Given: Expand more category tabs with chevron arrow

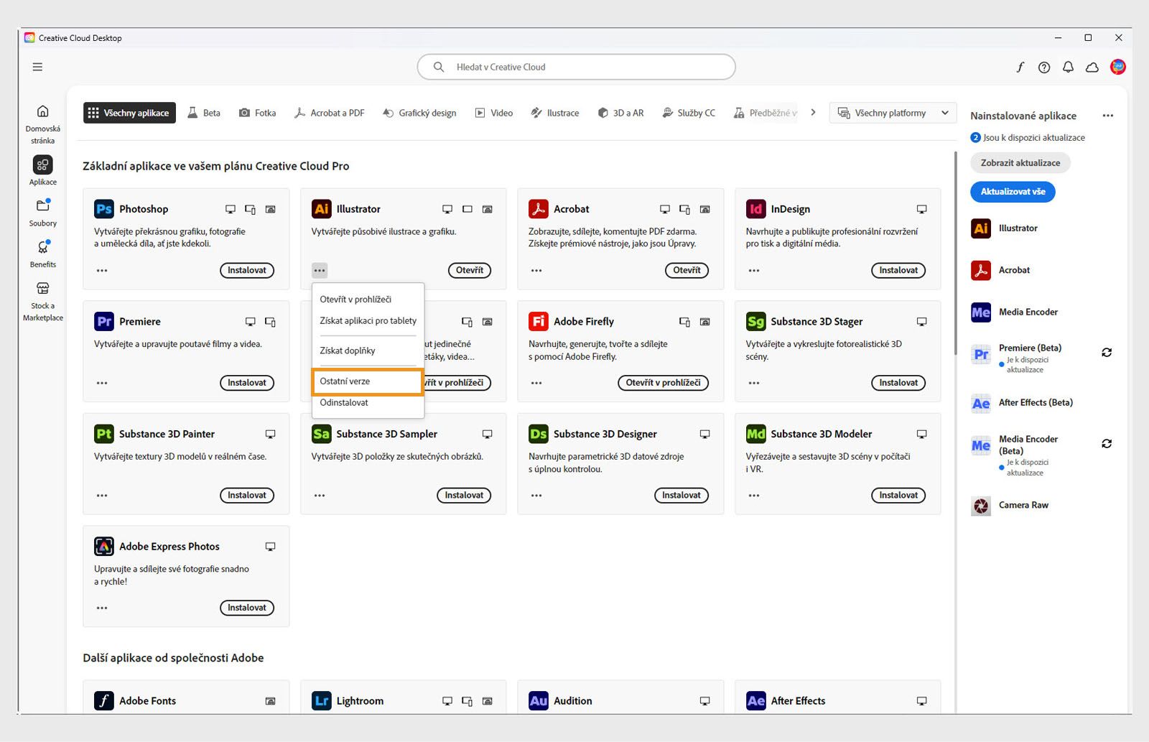Looking at the screenshot, I should click(813, 113).
